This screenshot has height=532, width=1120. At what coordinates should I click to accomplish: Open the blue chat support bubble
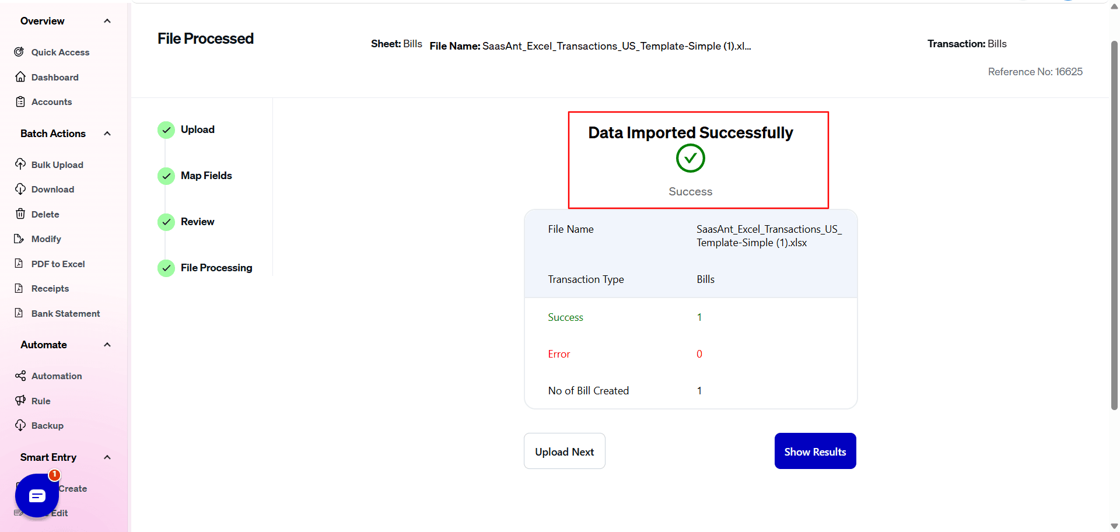(37, 496)
